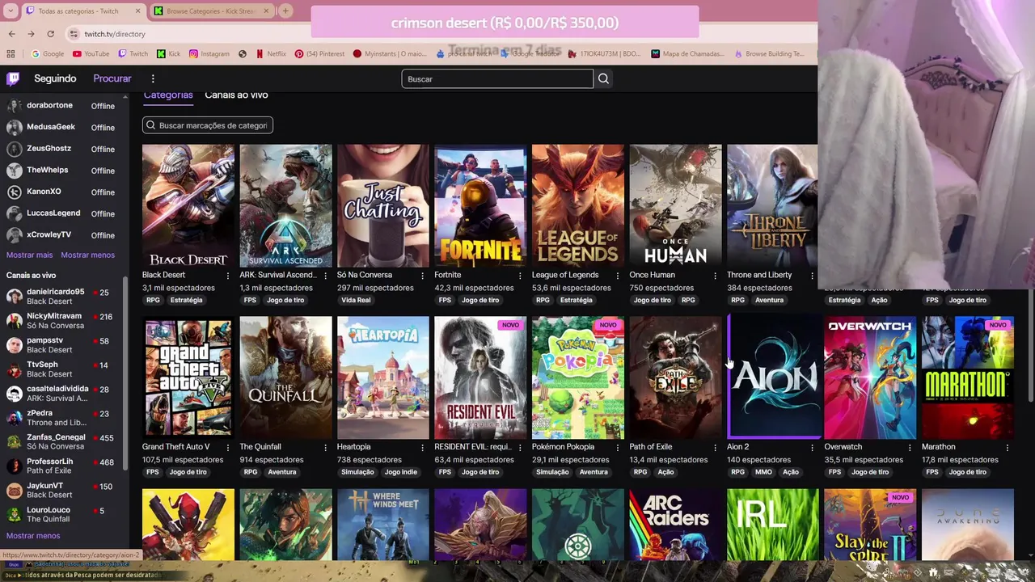
Task: Open a new browser tab
Action: point(285,11)
